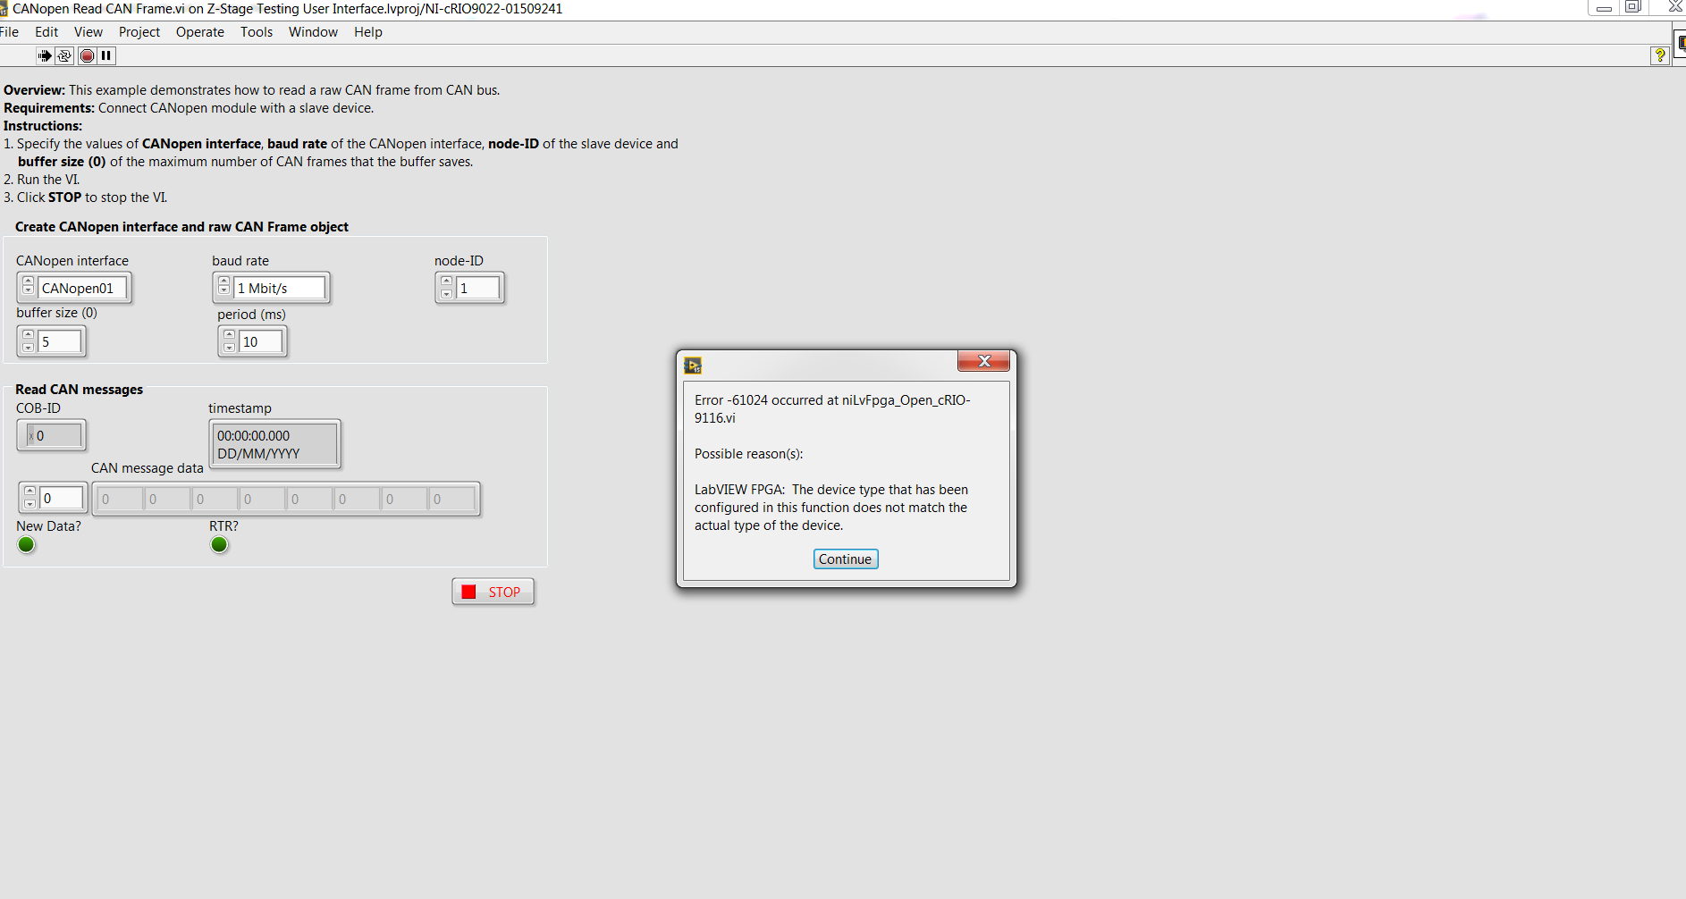Open Context Help question mark icon
This screenshot has width=1686, height=899.
pyautogui.click(x=1659, y=55)
